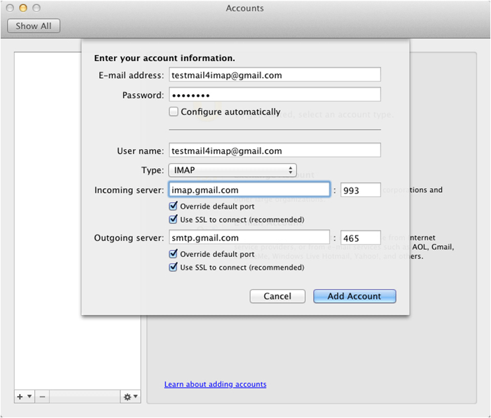The height and width of the screenshot is (418, 491).
Task: Click the Show All button
Action: pyautogui.click(x=34, y=26)
